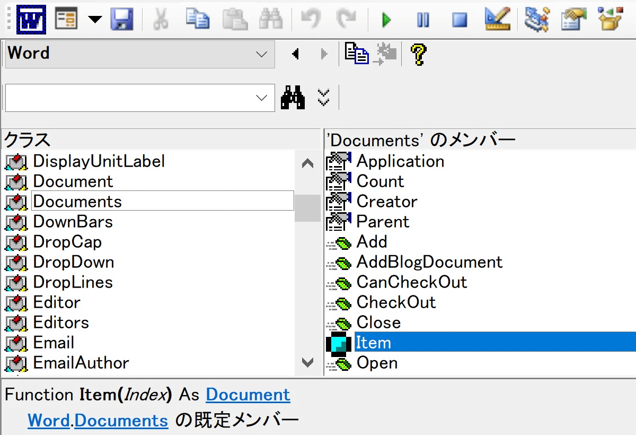Select the DropLines class

click(73, 282)
